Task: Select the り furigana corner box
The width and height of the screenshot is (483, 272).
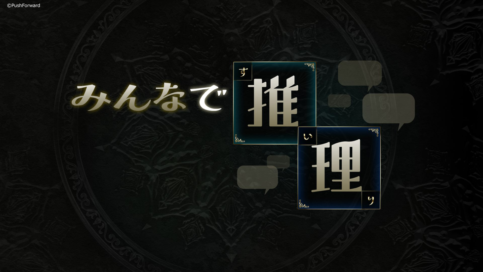Action: coord(371,200)
